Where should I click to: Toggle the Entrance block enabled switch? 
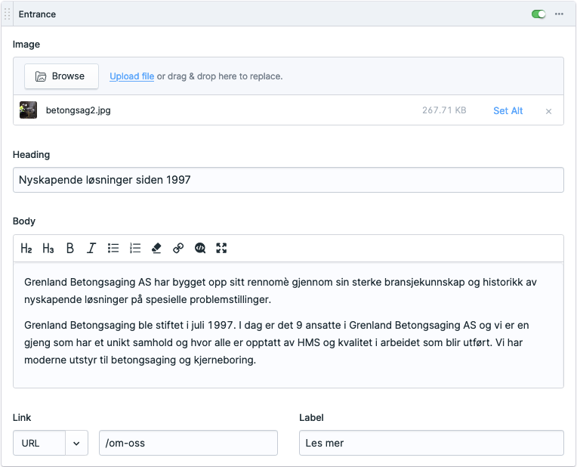pos(538,14)
